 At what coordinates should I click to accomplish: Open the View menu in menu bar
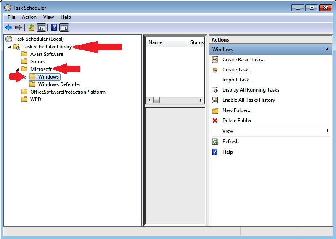[x=48, y=17]
